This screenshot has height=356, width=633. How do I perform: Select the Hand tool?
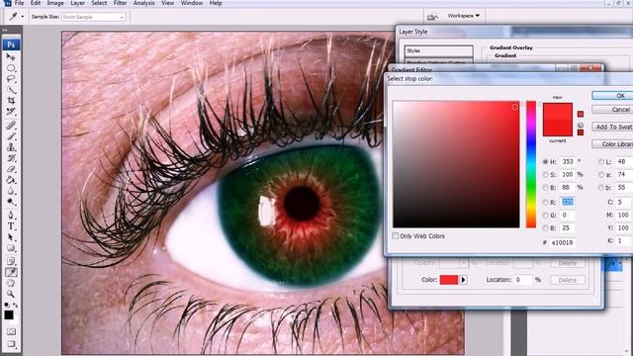[11, 283]
